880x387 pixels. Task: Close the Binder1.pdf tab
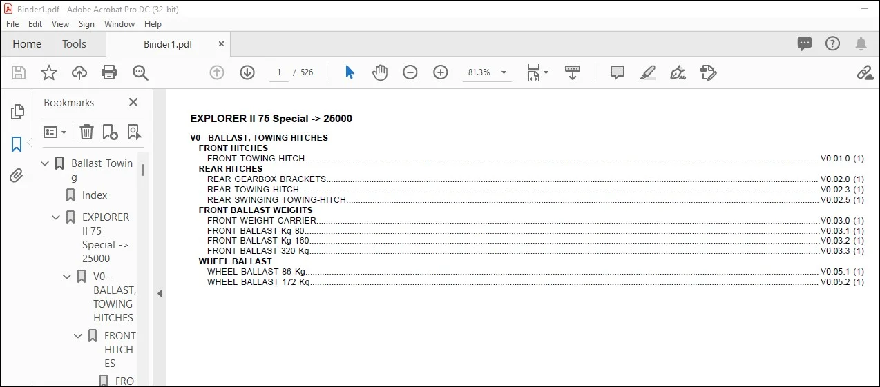click(222, 44)
